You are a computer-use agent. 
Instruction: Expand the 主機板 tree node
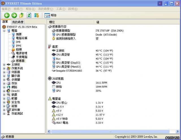pos(4,65)
